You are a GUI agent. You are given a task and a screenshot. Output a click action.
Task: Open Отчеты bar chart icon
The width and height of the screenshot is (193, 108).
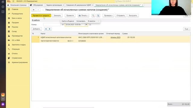(9, 53)
